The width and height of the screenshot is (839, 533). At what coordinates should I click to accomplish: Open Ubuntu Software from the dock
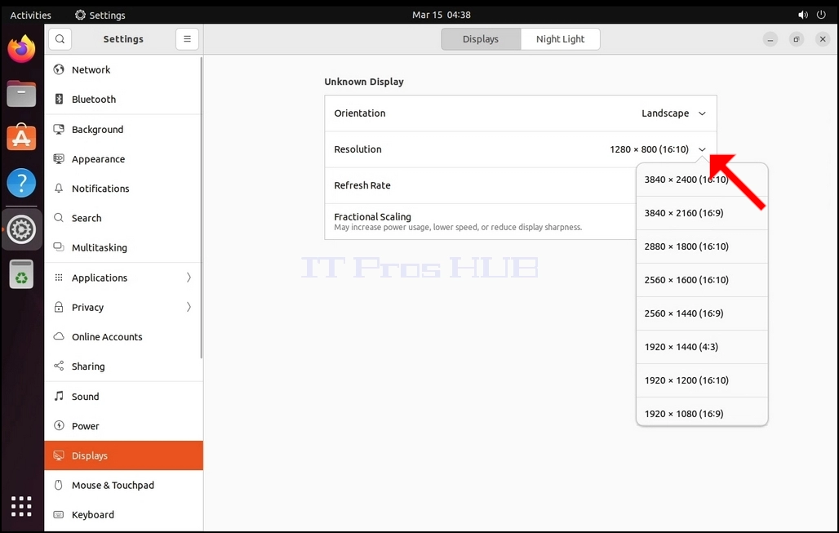point(21,137)
